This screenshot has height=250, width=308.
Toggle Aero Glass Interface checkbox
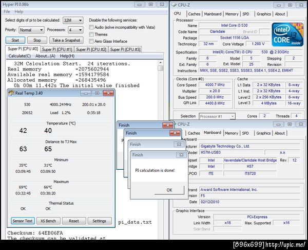point(91,41)
